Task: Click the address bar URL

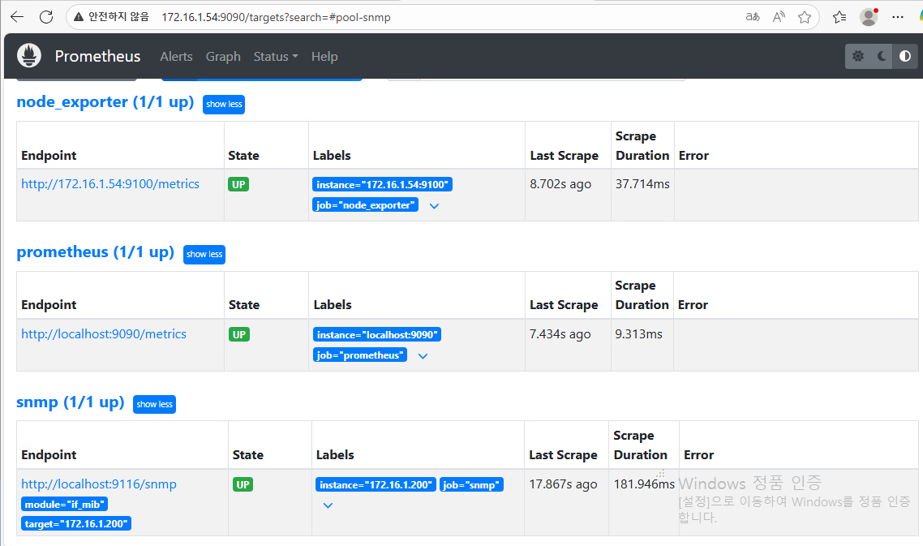Action: [276, 17]
